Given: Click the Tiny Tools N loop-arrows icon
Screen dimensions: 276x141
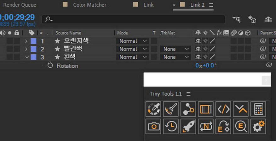Looking at the screenshot, I should (x=206, y=126).
